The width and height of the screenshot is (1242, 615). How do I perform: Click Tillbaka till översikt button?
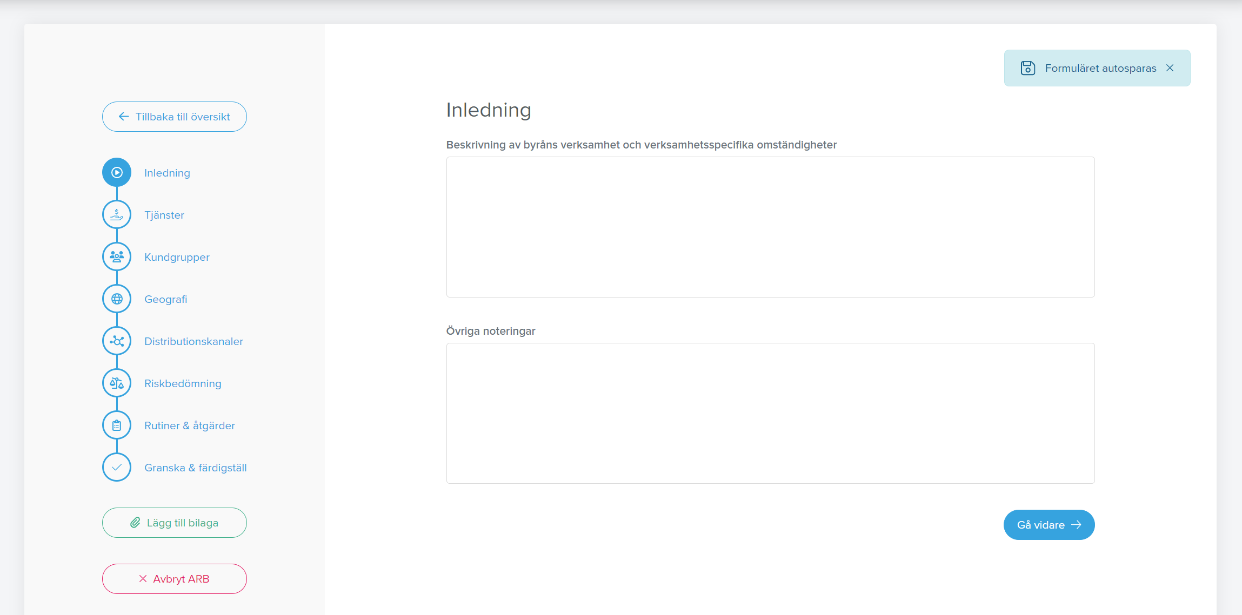[x=175, y=117]
